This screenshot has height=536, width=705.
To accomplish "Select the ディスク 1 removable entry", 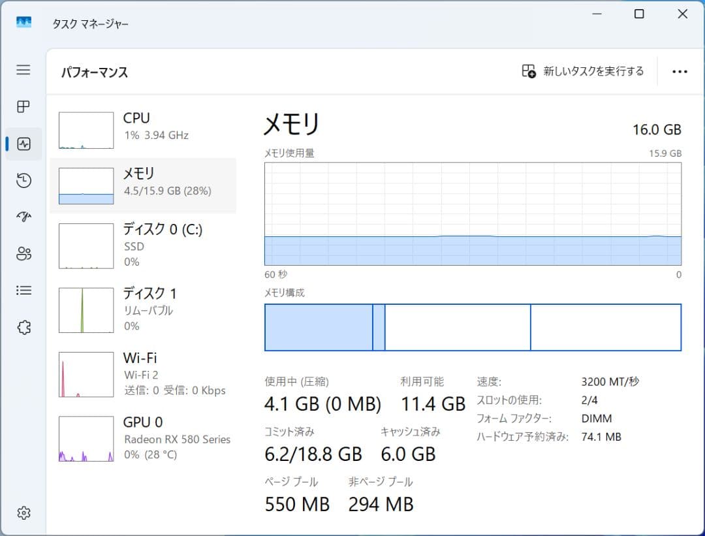I will (144, 309).
